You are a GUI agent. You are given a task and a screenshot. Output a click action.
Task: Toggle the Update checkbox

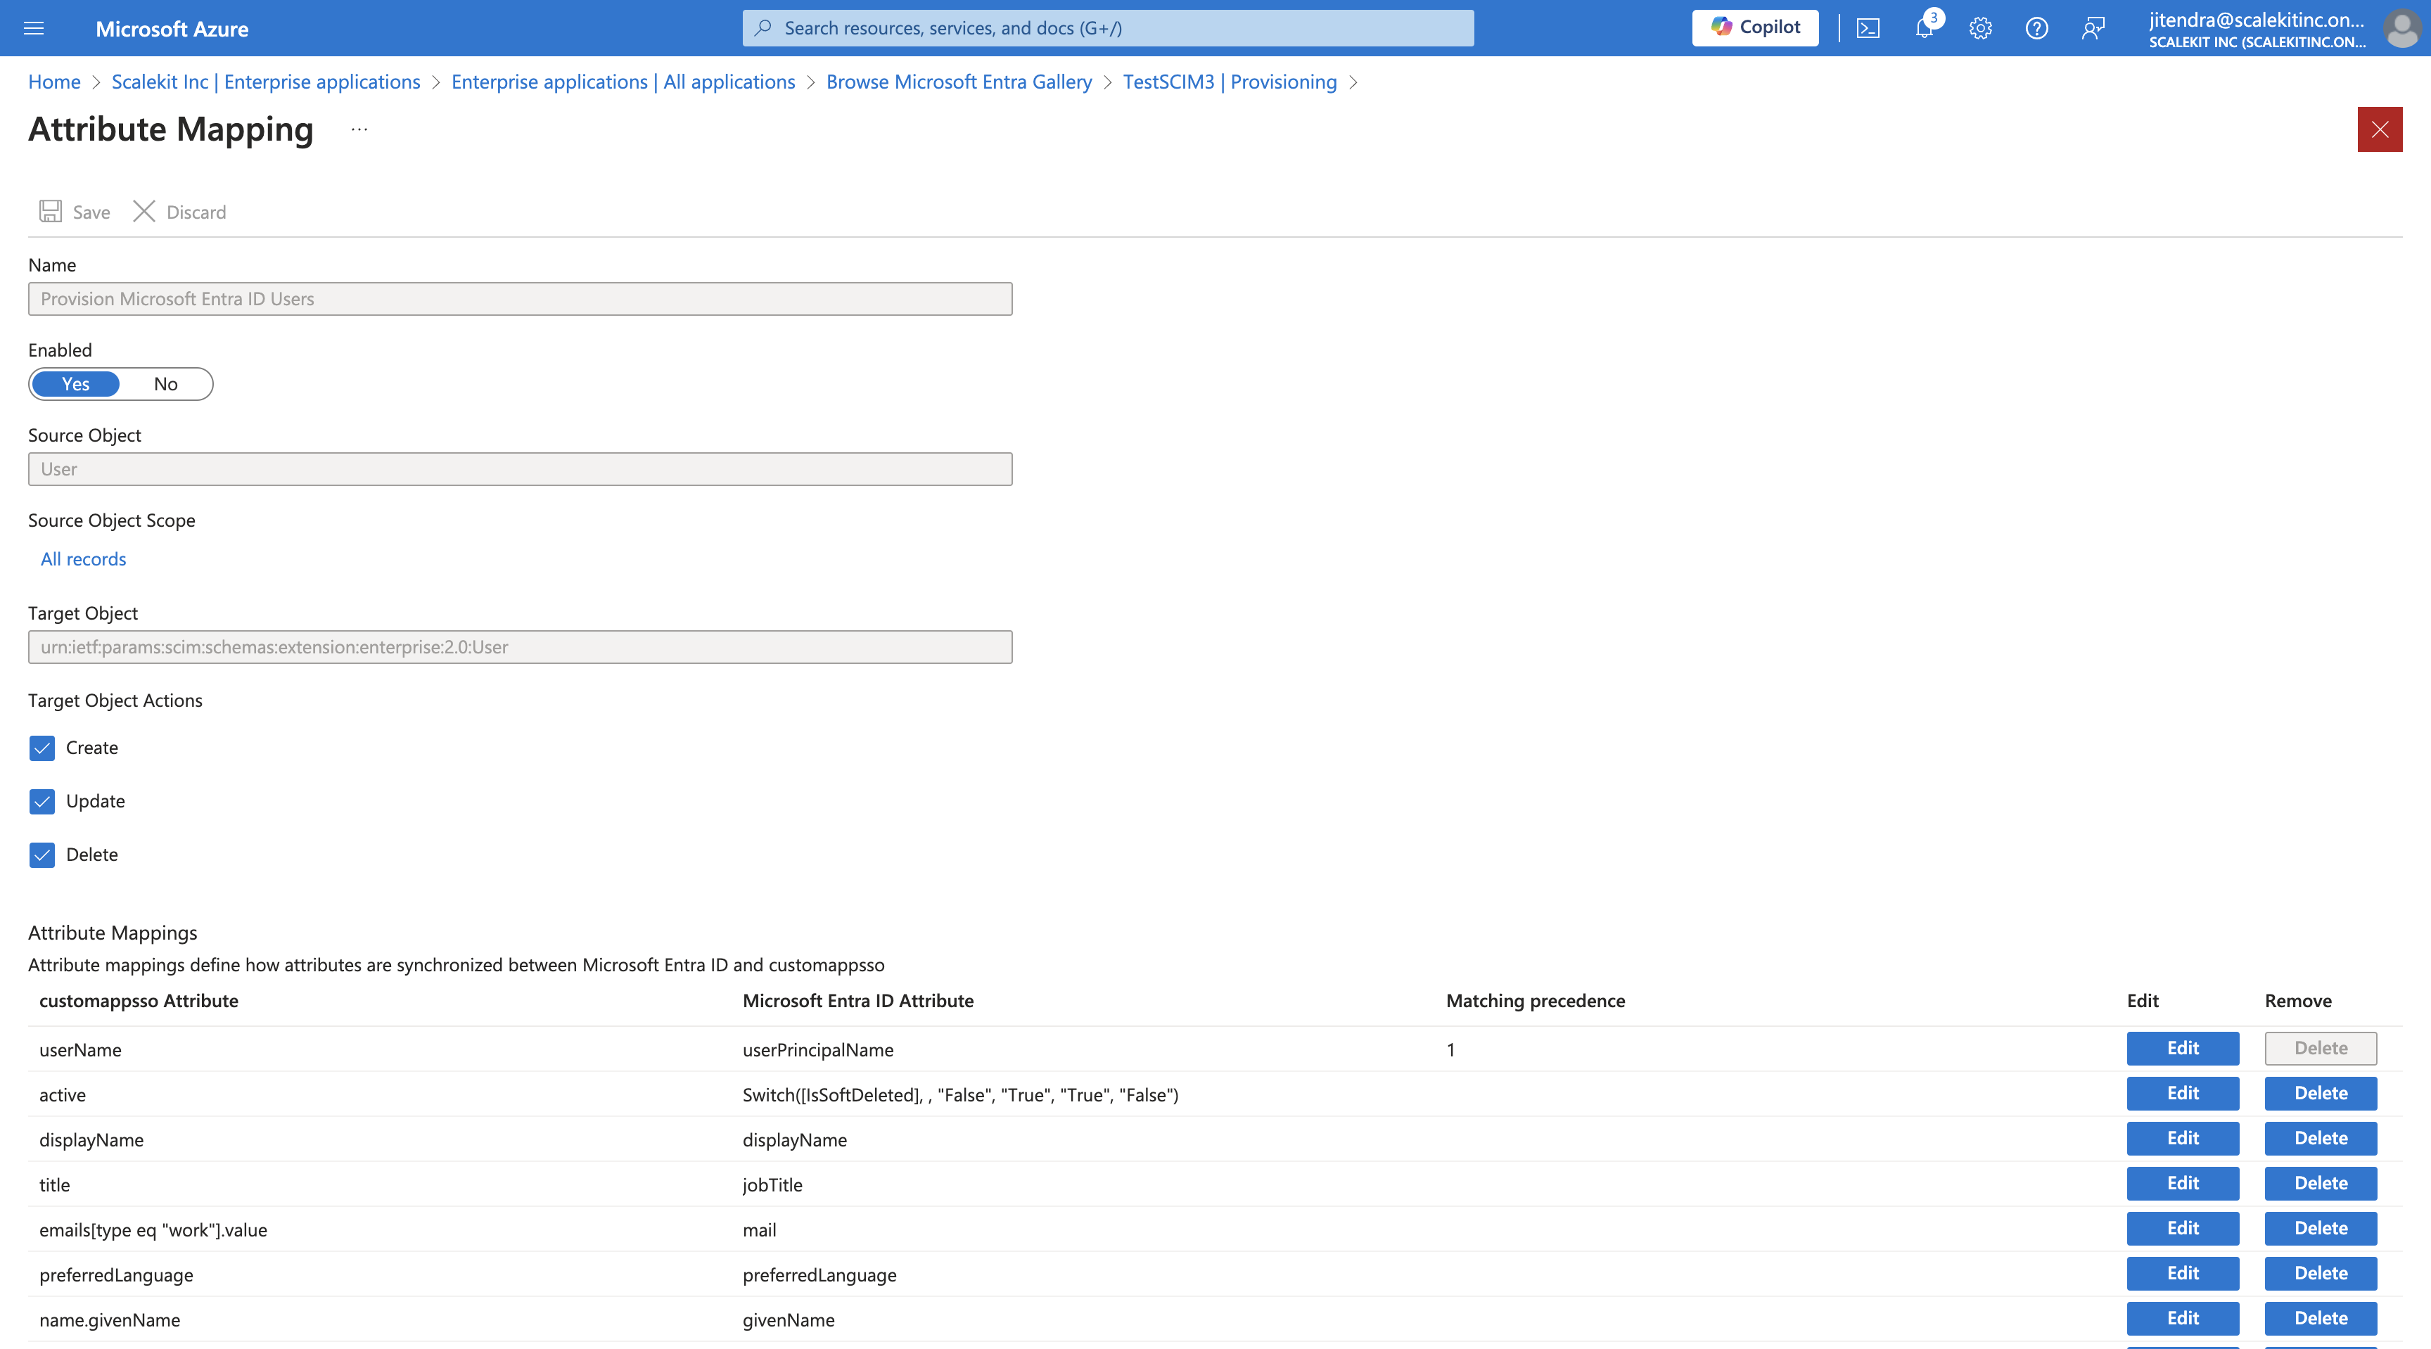click(42, 802)
